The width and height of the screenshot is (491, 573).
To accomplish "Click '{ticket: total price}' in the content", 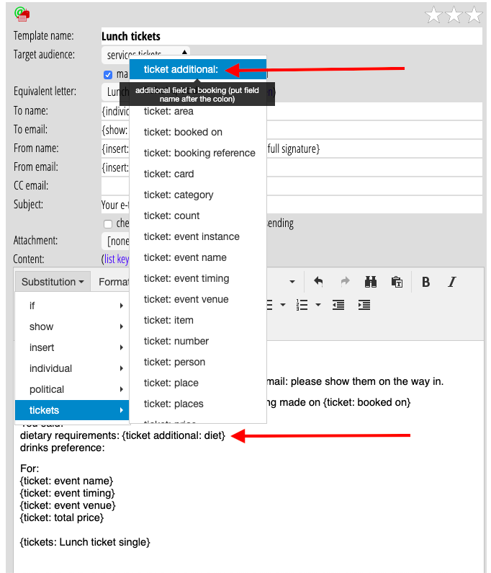I will 62,518.
